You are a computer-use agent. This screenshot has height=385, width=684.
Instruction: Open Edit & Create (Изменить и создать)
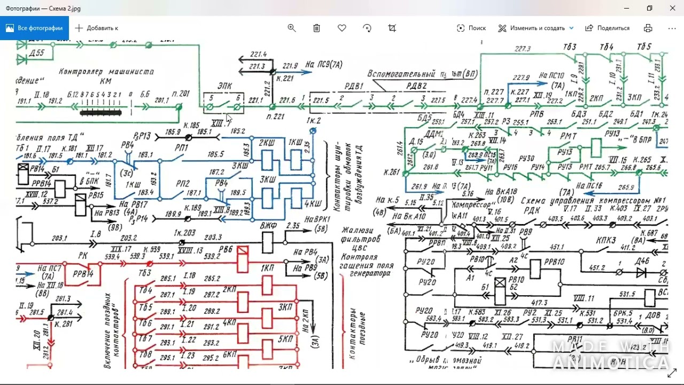point(532,28)
